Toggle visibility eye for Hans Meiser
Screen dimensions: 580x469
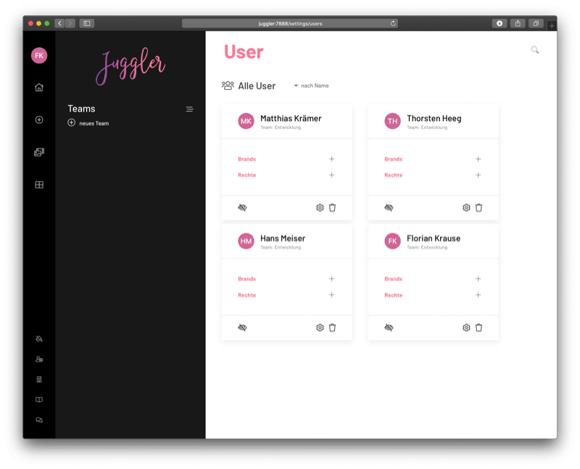242,328
